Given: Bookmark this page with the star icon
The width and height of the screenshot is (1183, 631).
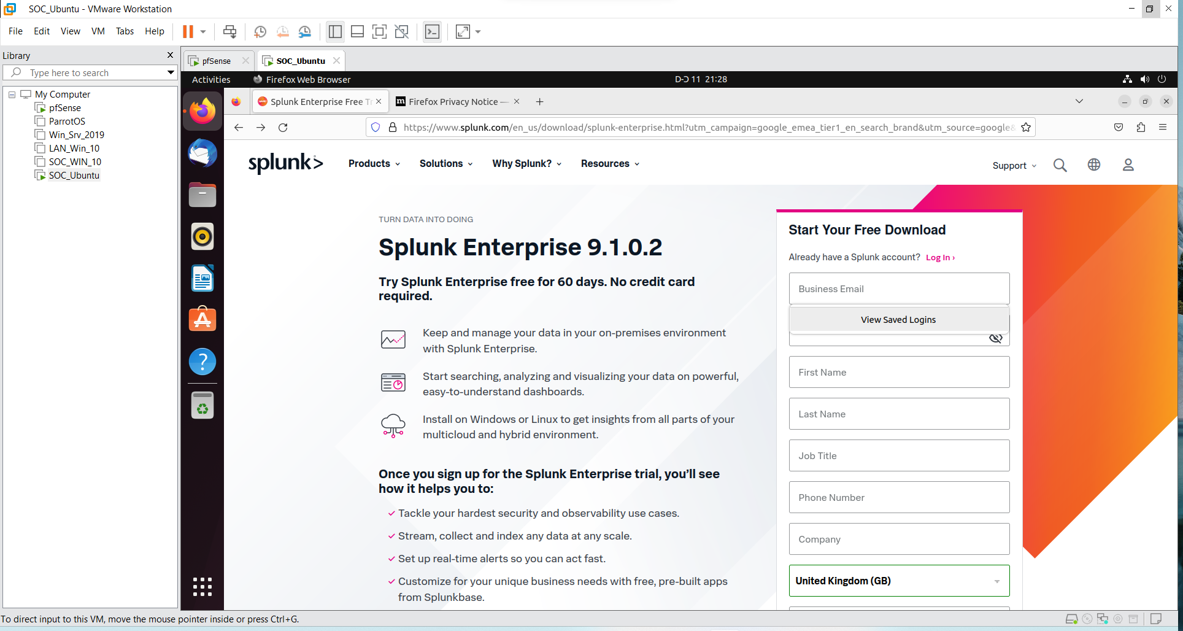Looking at the screenshot, I should click(x=1026, y=128).
